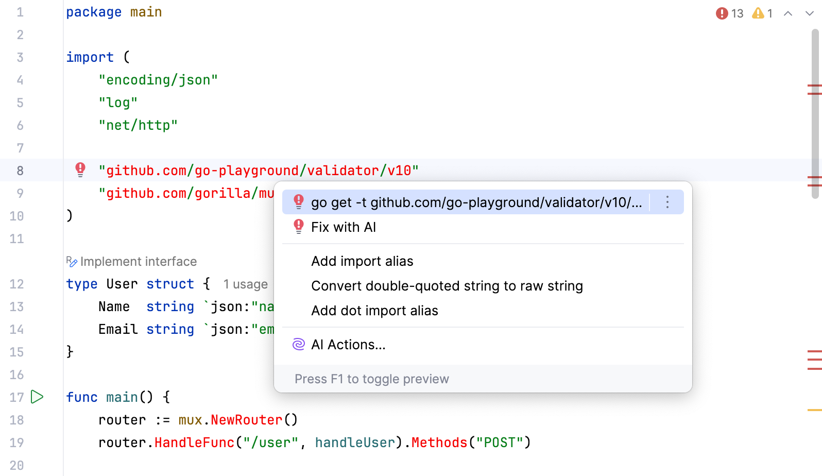This screenshot has width=822, height=476.
Task: Click the Implement interface code hint
Action: (139, 262)
